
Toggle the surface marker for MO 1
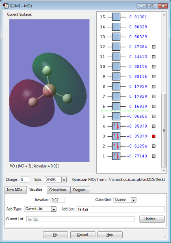click(x=154, y=156)
